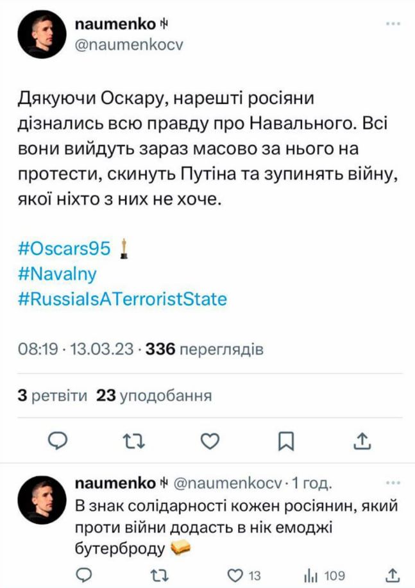Viewport: 415px width, 588px height.
Task: View the 3 ретвіти list
Action: (x=53, y=396)
